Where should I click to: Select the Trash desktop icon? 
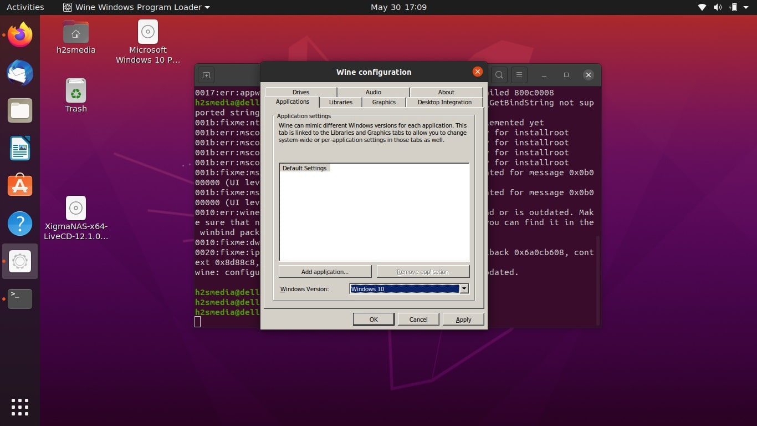point(76,95)
